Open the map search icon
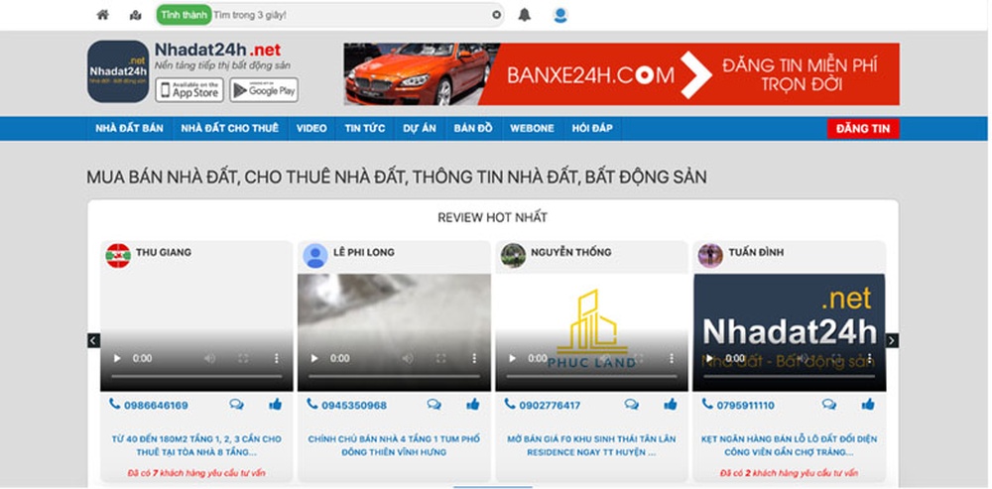Image resolution: width=992 pixels, height=489 pixels. (x=135, y=15)
